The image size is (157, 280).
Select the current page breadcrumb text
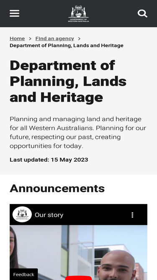click(x=67, y=45)
